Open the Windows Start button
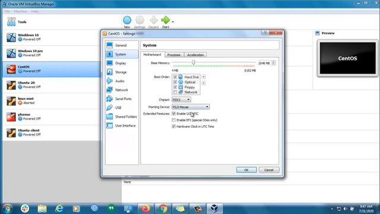This screenshot has width=380, height=214. 8,209
